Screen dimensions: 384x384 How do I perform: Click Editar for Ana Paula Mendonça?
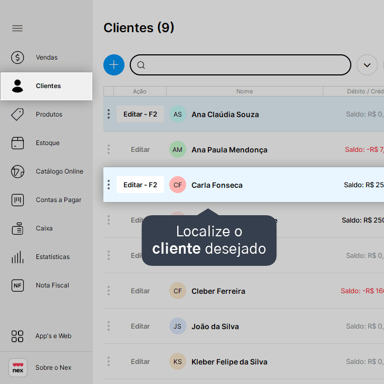pos(140,150)
